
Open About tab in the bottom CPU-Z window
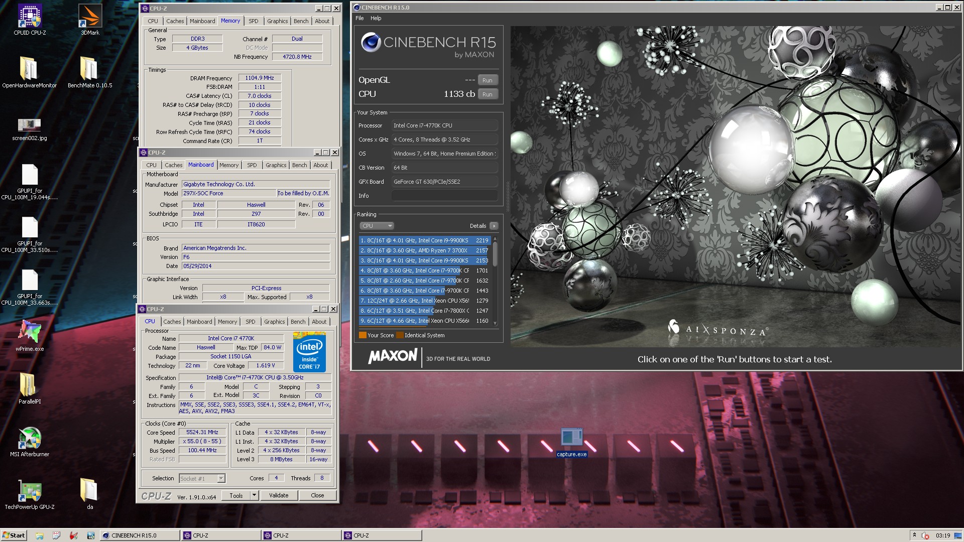click(x=319, y=322)
